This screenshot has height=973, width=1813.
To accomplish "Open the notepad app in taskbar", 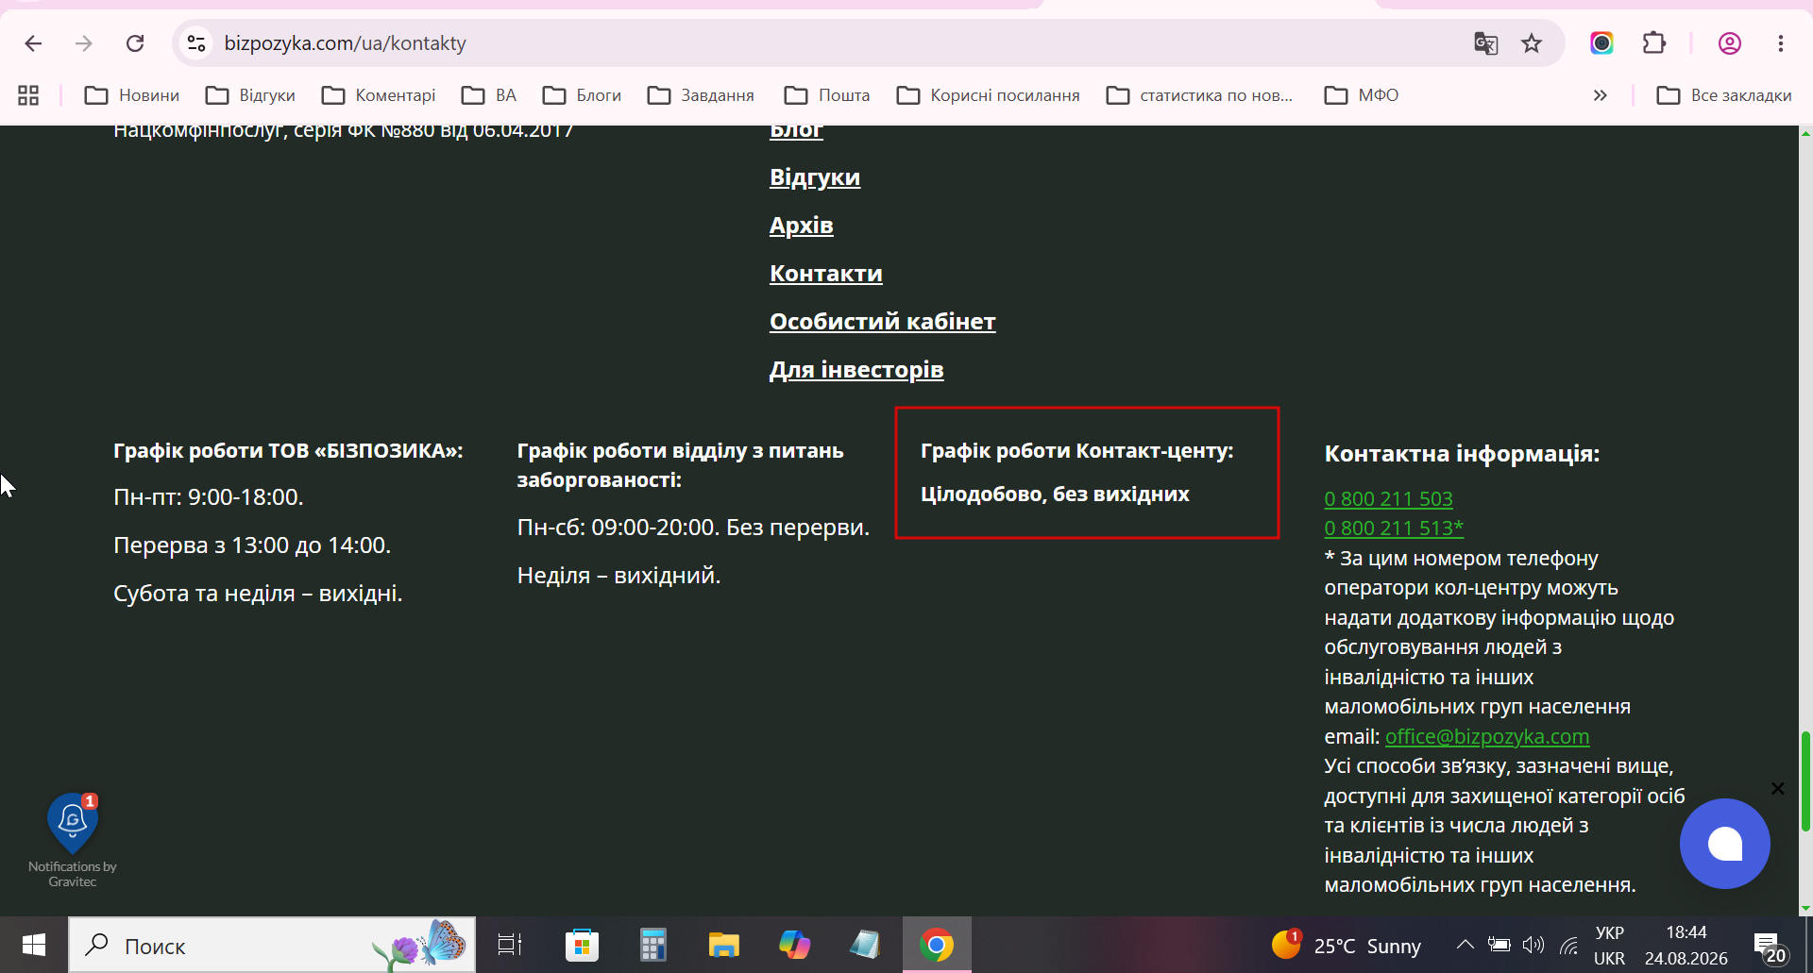I will (x=865, y=945).
